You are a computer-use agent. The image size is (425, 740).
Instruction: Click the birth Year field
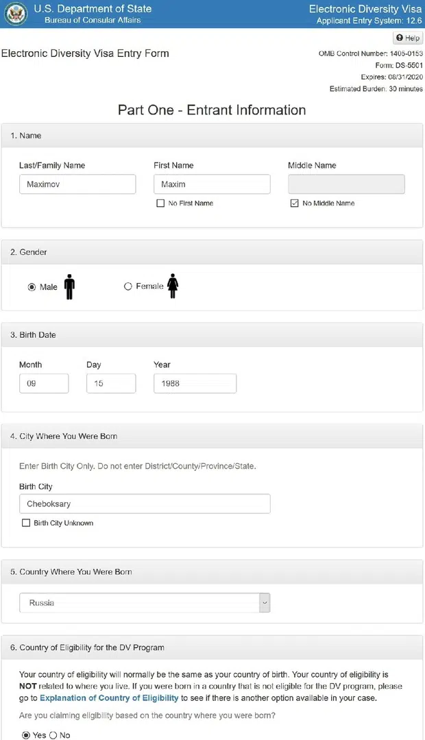[x=195, y=384]
